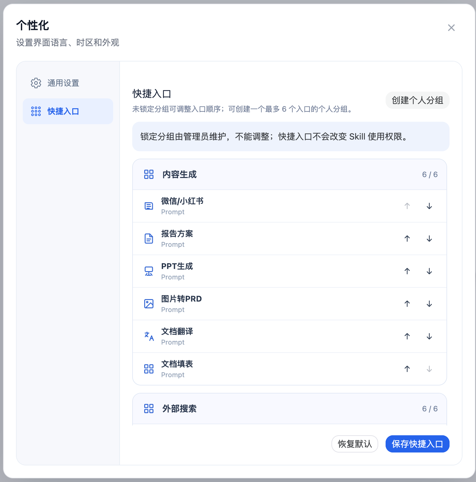This screenshot has height=482, width=476.
Task: Click the 报告方案 entry name
Action: coord(177,234)
